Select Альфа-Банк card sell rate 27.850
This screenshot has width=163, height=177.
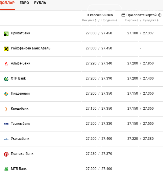(x=148, y=63)
